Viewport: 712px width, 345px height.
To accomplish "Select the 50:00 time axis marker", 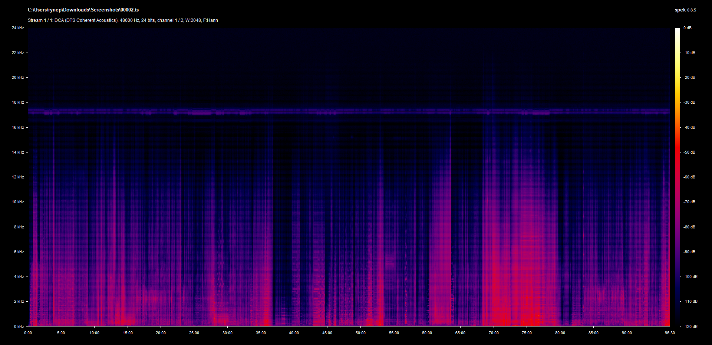I will click(x=360, y=333).
